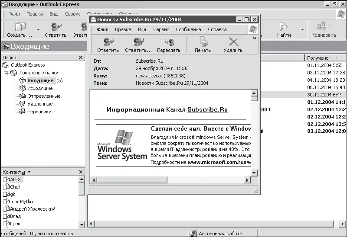Open Правка menu in message window
347x237 pixels.
(123, 29)
